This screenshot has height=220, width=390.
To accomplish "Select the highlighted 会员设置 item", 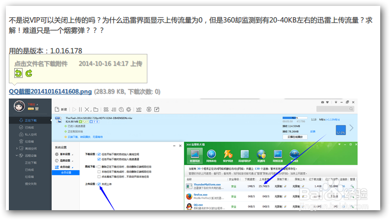I will point(66,172).
